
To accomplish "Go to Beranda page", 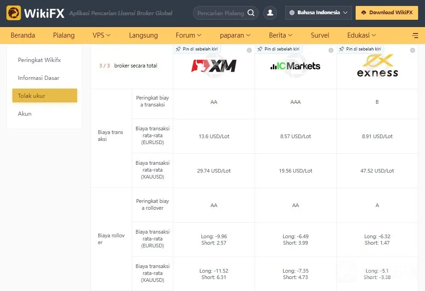I will (23, 35).
